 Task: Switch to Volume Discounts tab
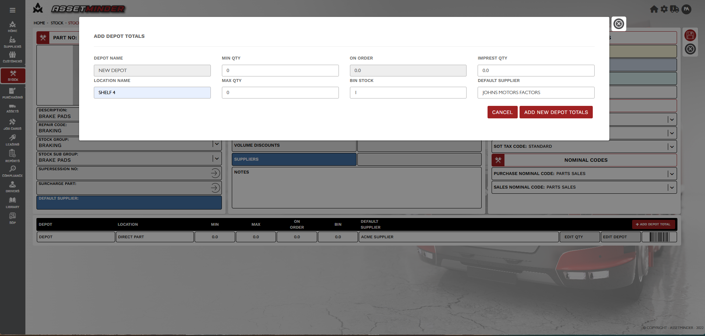coord(294,146)
